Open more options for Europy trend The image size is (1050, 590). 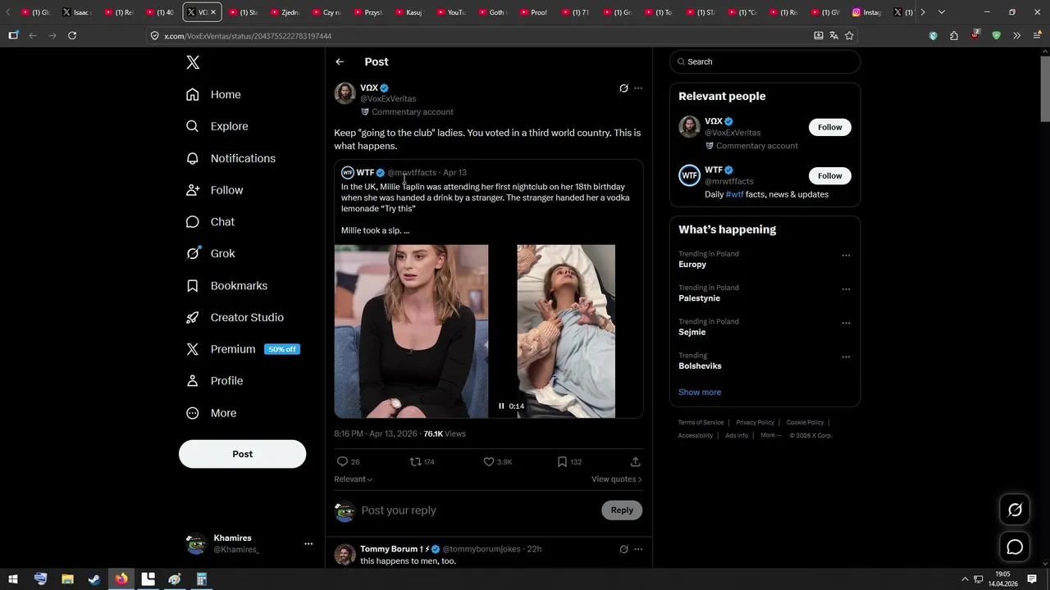(846, 255)
